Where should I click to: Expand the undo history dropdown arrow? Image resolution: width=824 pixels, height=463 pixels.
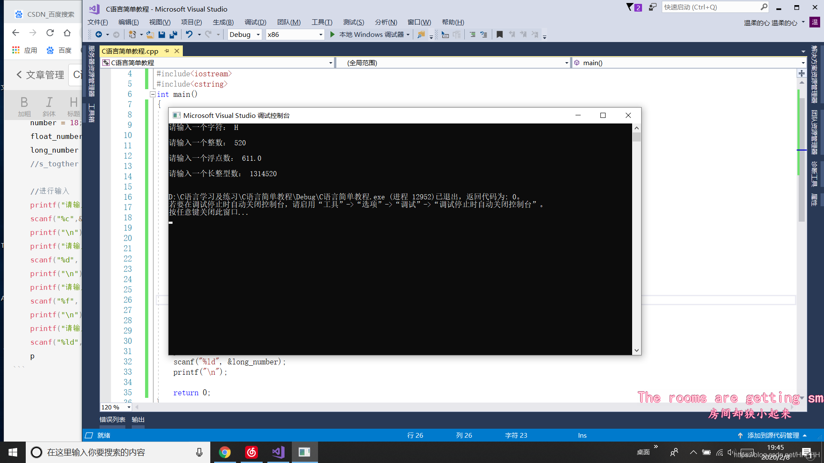pos(199,34)
